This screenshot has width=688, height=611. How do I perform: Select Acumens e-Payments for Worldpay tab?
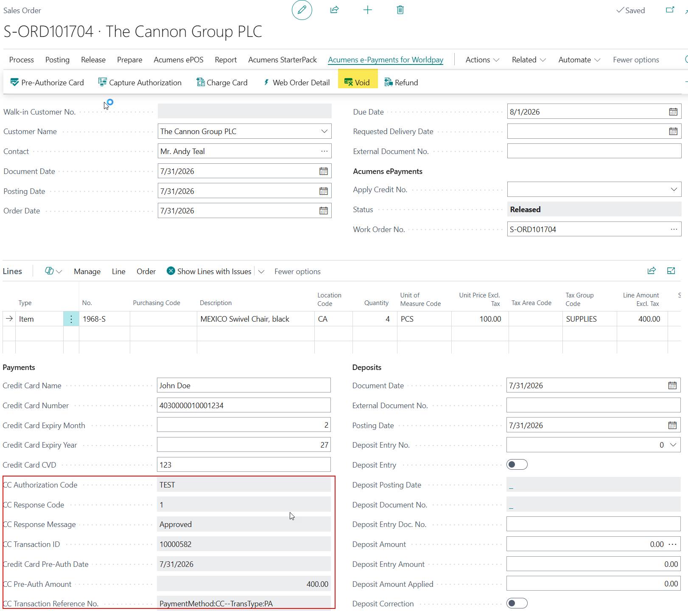point(386,60)
